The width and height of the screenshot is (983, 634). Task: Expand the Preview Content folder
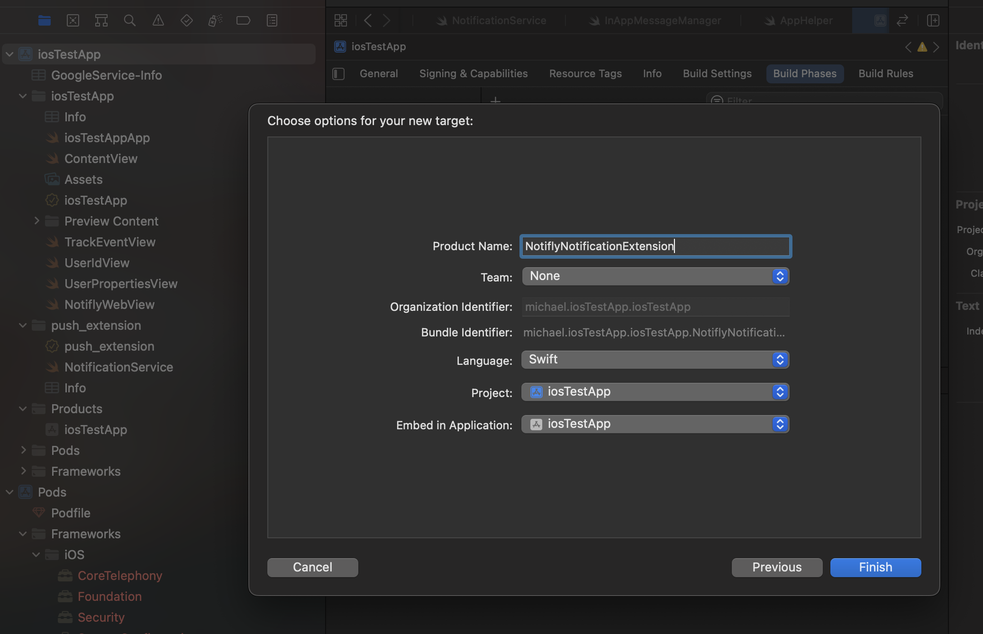coord(37,221)
